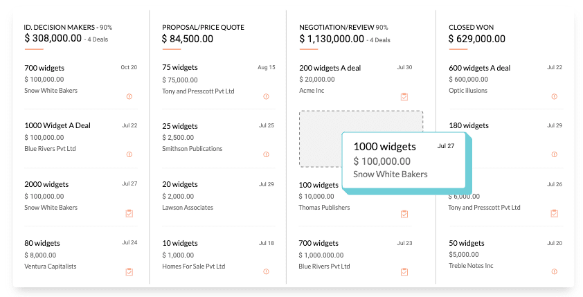583x297 pixels.
Task: Open task icon on Acme Inc deal
Action: point(404,97)
